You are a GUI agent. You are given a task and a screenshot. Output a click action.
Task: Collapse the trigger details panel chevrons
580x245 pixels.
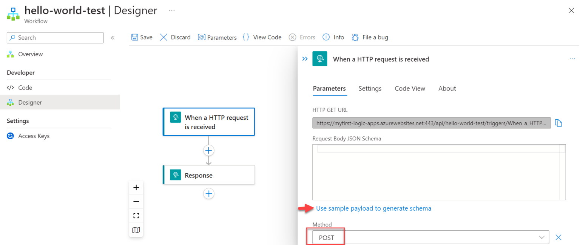click(x=305, y=59)
